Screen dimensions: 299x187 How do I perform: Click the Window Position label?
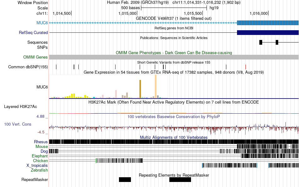click(33, 3)
